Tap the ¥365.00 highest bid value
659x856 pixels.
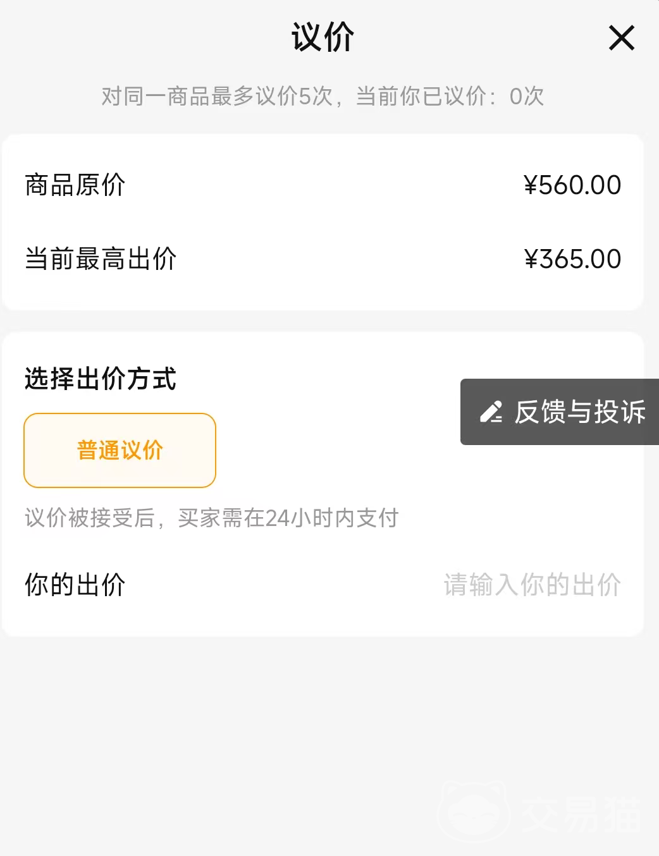point(572,259)
